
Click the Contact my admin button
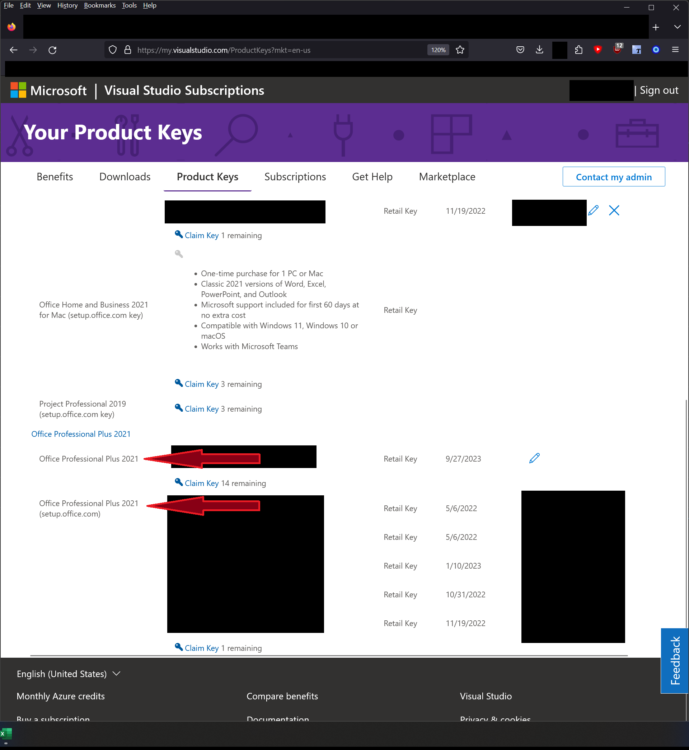click(x=613, y=177)
